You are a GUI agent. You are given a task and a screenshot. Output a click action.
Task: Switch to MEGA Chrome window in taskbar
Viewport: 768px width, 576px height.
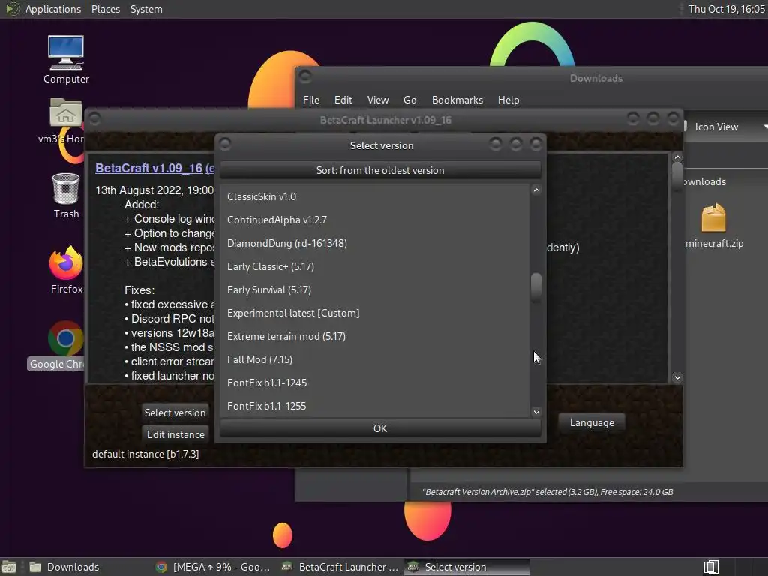213,567
